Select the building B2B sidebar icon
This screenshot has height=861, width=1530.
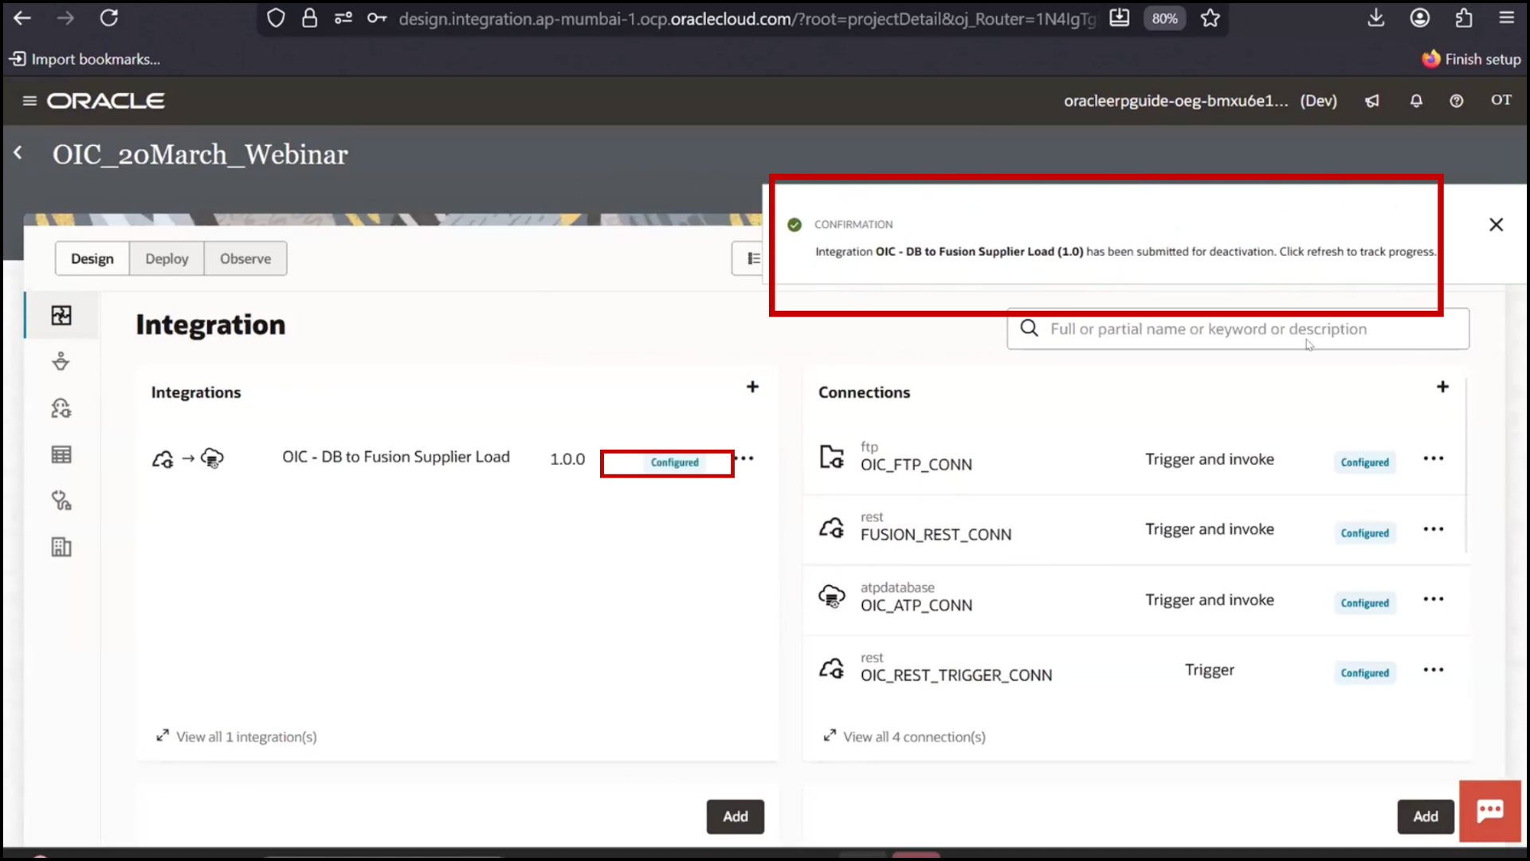(61, 547)
